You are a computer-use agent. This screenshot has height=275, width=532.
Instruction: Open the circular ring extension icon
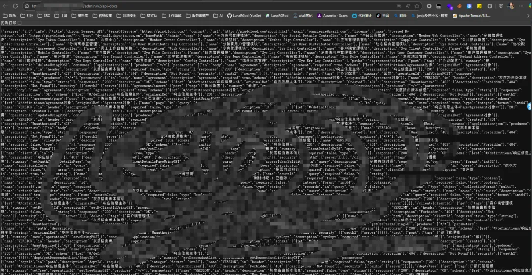pyautogui.click(x=429, y=6)
